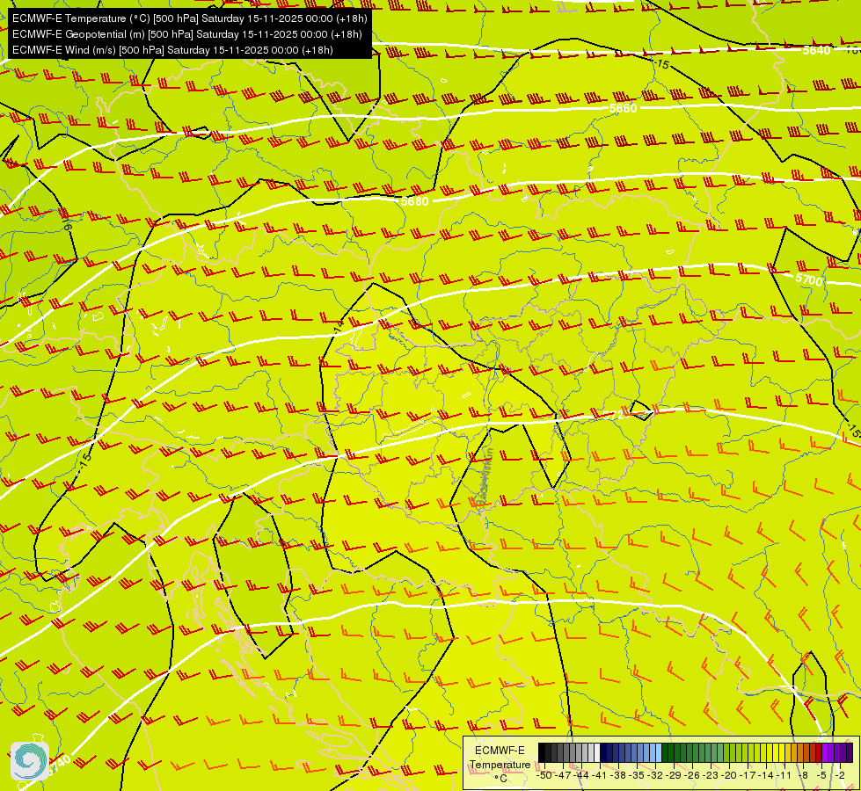The image size is (861, 791).
Task: Click the ECMWF-E Geopotential title line
Action: click(186, 34)
